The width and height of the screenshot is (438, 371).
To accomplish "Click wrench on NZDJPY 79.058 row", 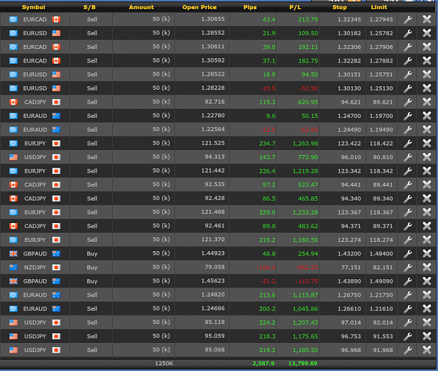I will pos(408,267).
